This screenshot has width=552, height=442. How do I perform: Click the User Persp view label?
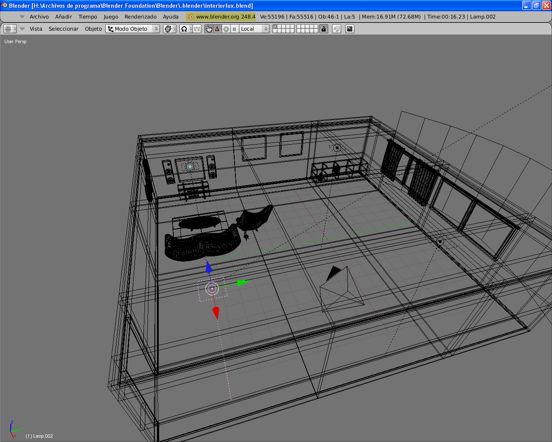16,41
